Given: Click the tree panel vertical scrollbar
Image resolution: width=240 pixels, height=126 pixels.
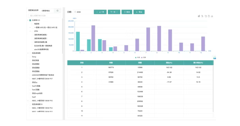Looking at the screenshot, I should (x=62, y=36).
